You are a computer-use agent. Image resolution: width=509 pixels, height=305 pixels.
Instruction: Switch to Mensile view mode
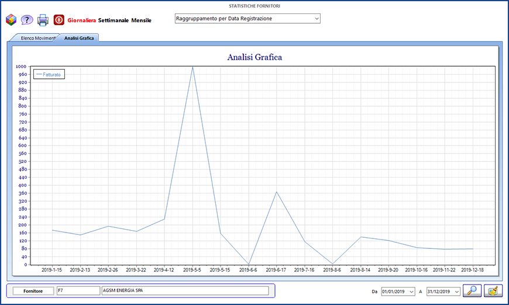tap(142, 20)
